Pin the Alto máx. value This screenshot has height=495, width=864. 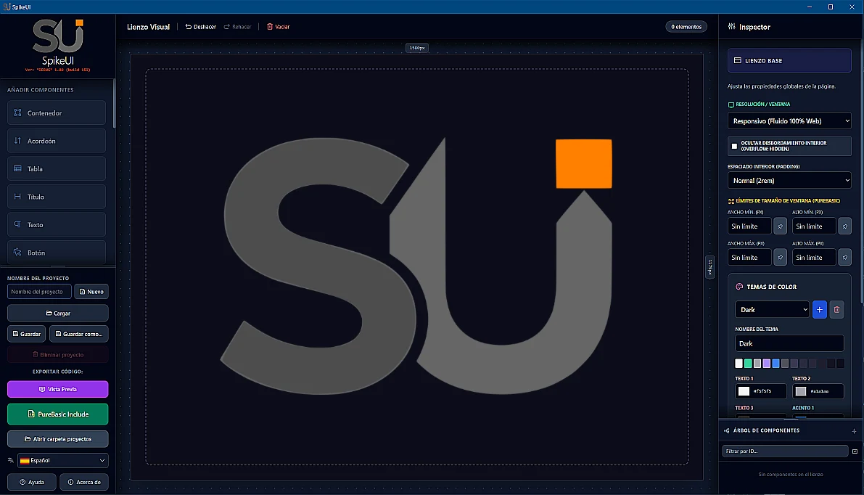tap(844, 258)
